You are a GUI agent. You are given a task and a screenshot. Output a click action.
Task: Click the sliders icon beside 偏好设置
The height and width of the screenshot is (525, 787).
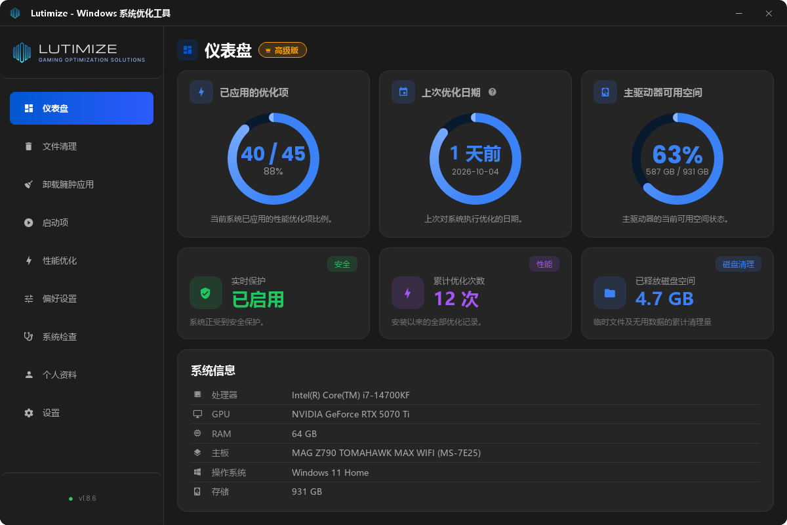coord(28,299)
